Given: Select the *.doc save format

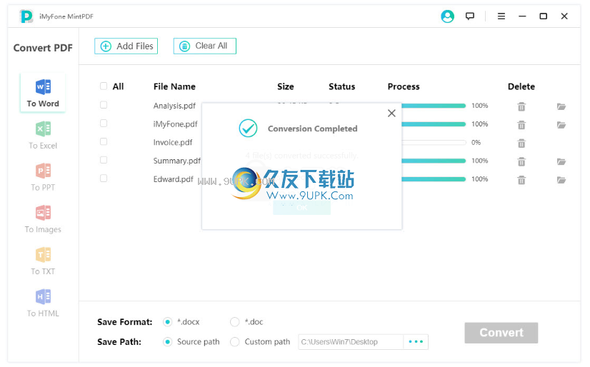Looking at the screenshot, I should point(235,322).
